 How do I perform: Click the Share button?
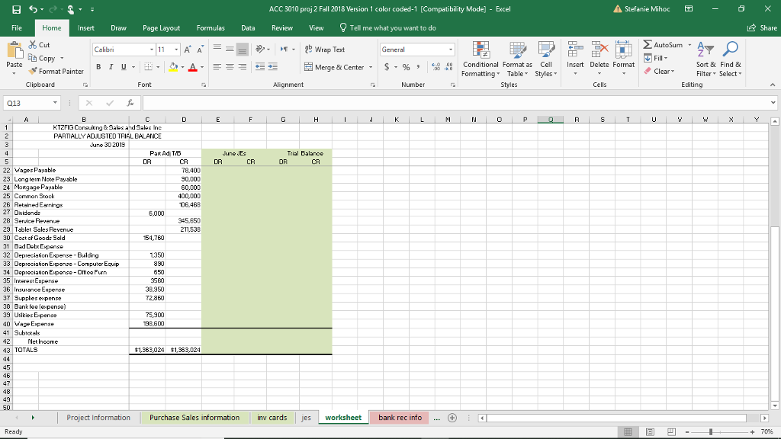tap(762, 28)
